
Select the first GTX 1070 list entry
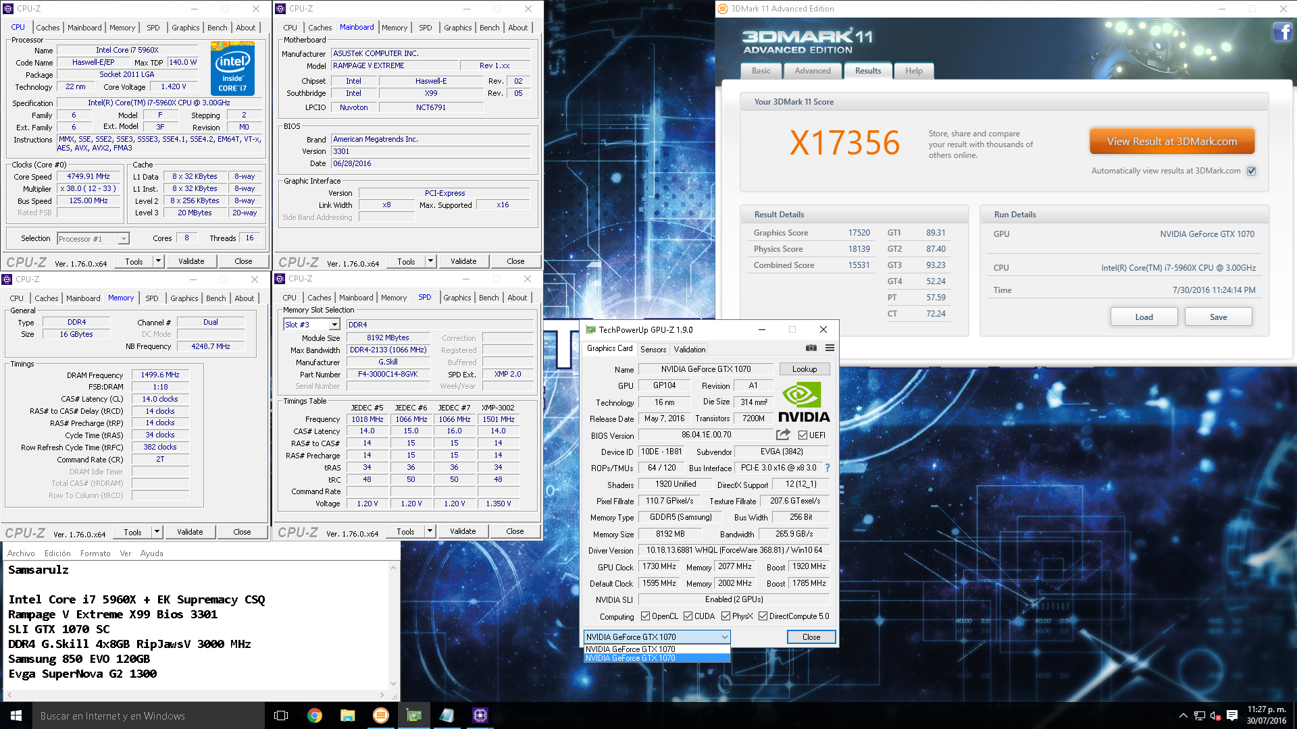click(657, 649)
